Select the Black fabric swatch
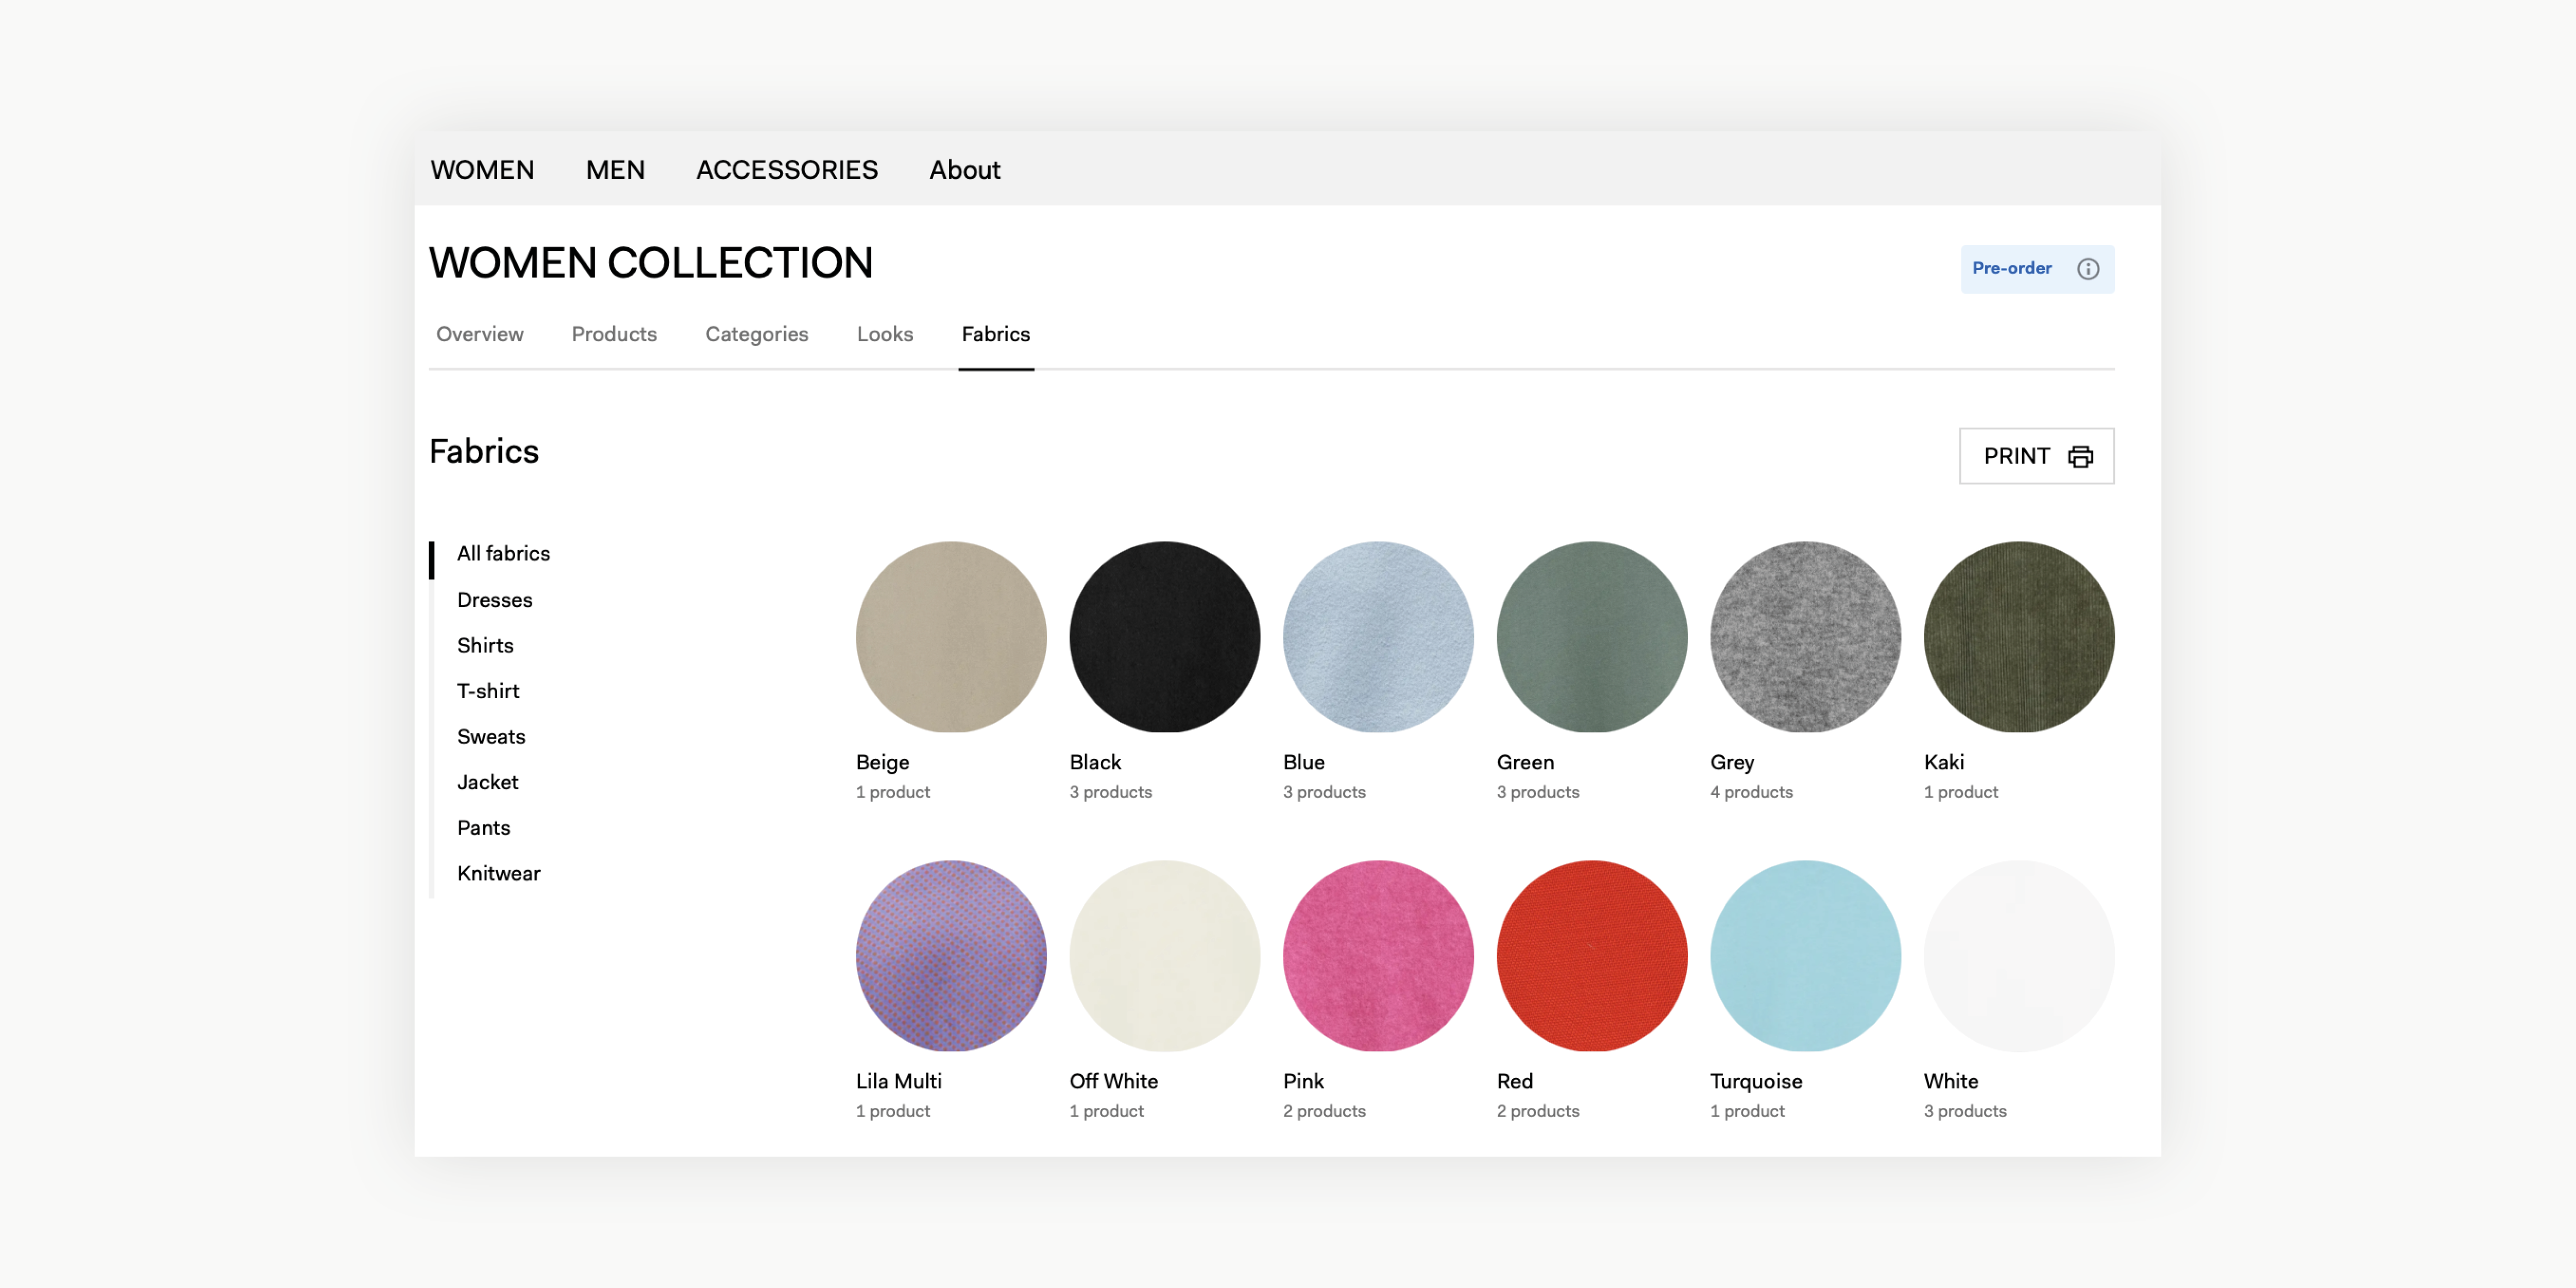 (1164, 637)
